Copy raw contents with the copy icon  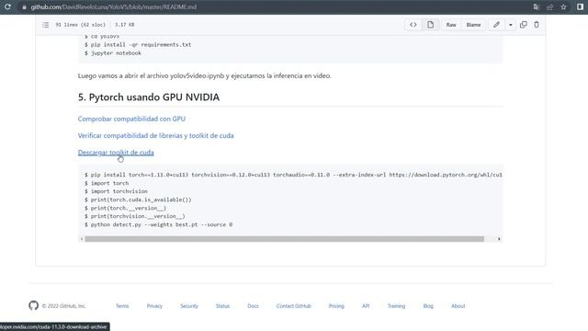coord(523,25)
